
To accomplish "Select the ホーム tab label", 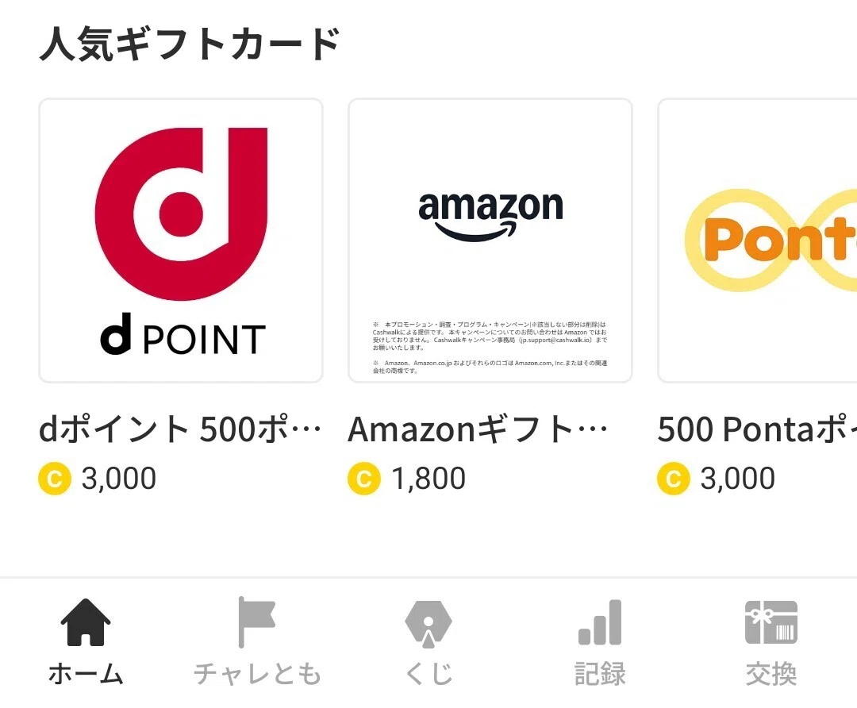I will [x=86, y=674].
